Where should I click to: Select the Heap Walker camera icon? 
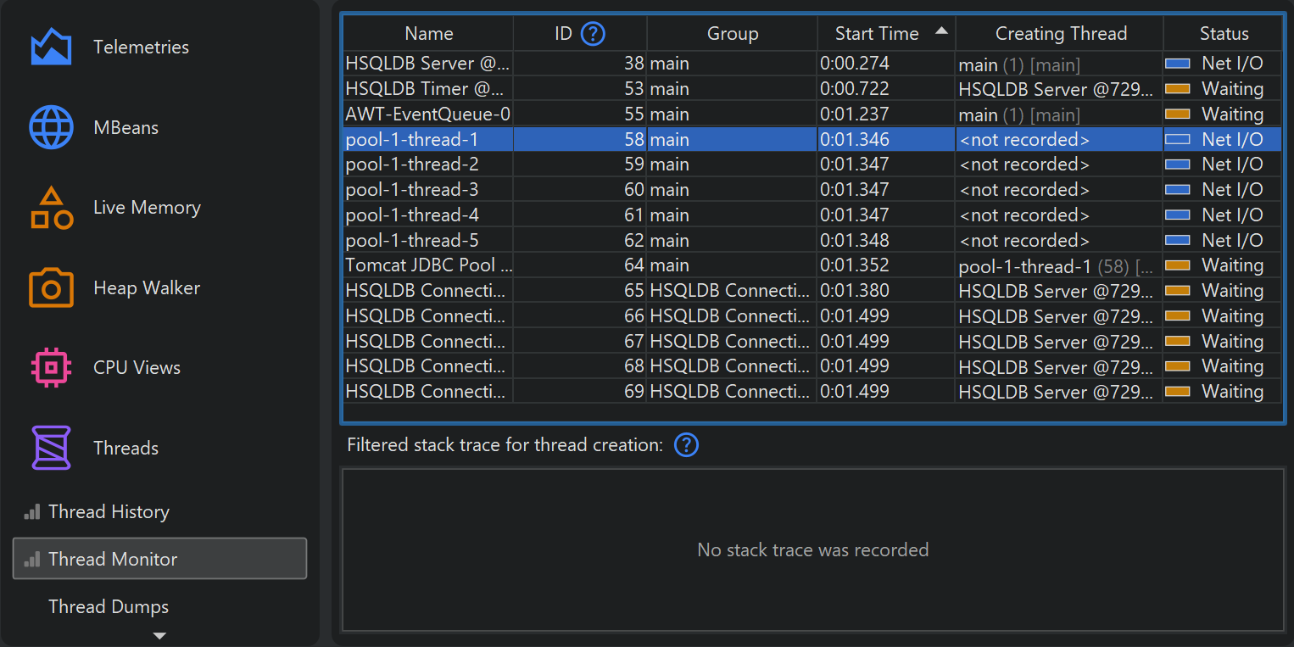[51, 288]
